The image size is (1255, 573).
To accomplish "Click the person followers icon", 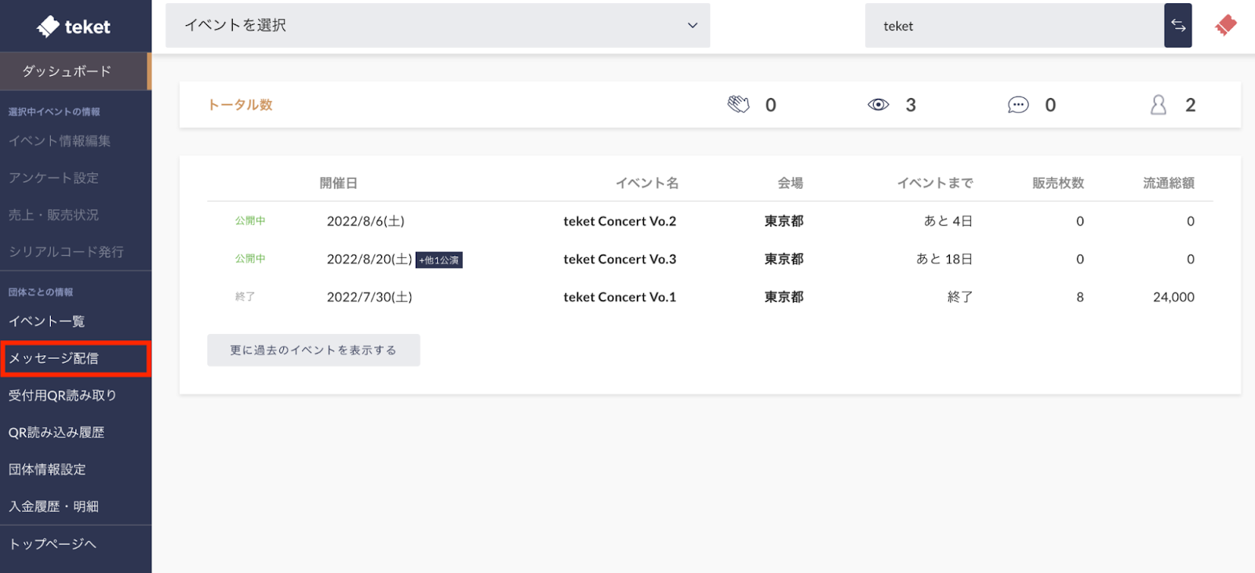I will click(x=1158, y=105).
